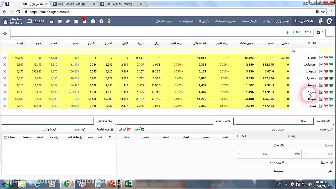This screenshot has height=189, width=336.
Task: Click the green خرید button in depth panel
Action: click(139, 129)
